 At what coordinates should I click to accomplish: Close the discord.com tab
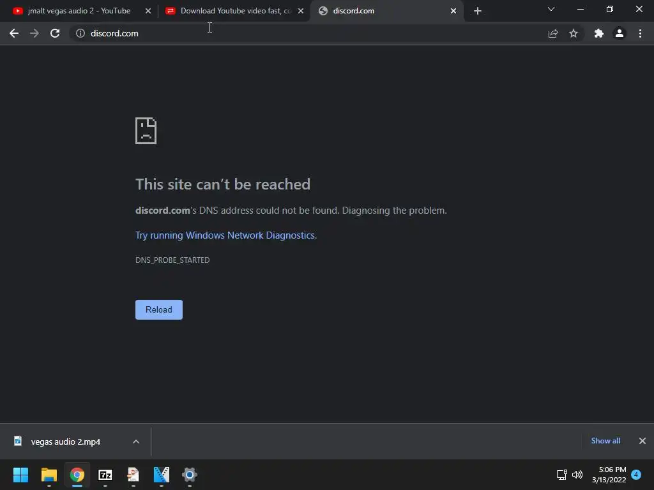coord(453,11)
